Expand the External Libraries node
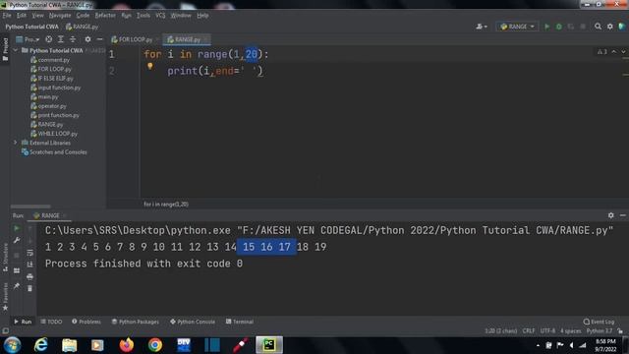The image size is (629, 354). [x=16, y=143]
